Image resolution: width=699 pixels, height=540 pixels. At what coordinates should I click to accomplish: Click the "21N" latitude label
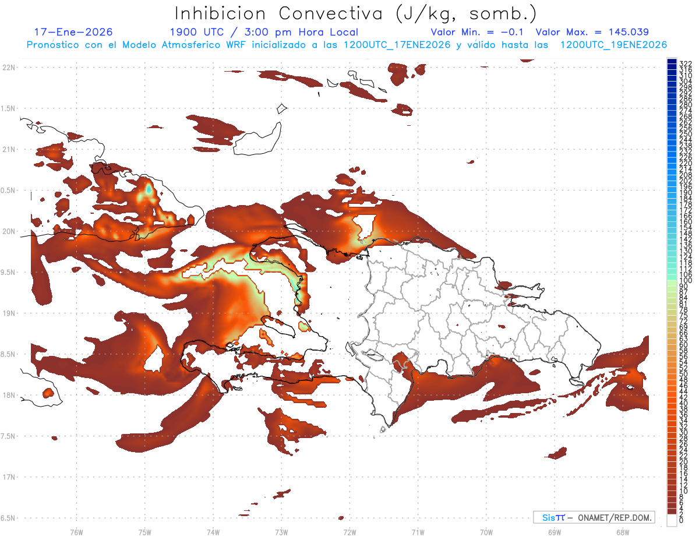(9, 149)
